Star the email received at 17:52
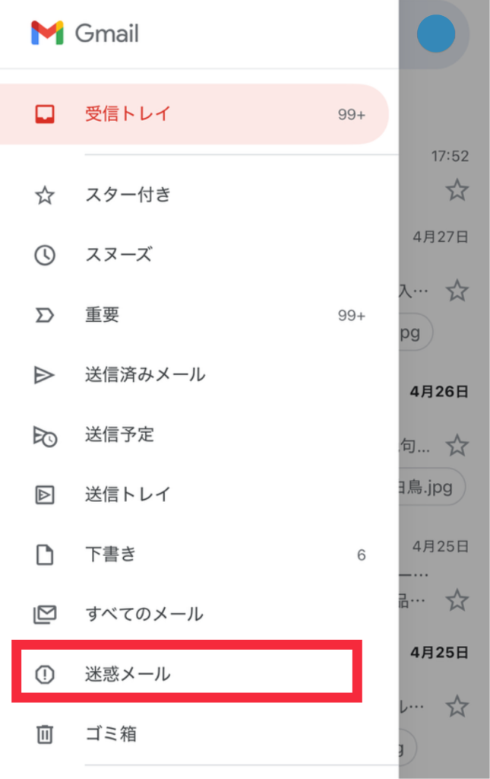Viewport: 490px width, 779px height. pyautogui.click(x=457, y=189)
